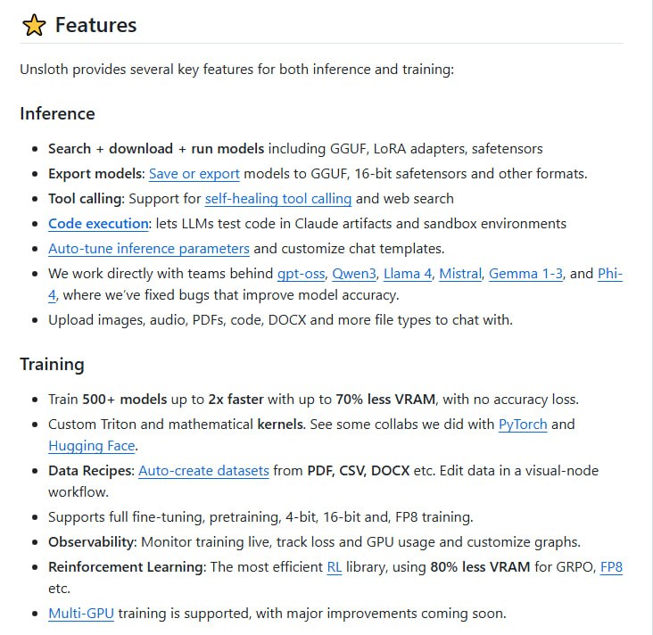The width and height of the screenshot is (653, 635).
Task: Follow the self-healing tool calling link
Action: 278,199
